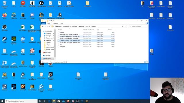Open the Inicio ribbon tab
This screenshot has width=184, height=103.
(49, 23)
